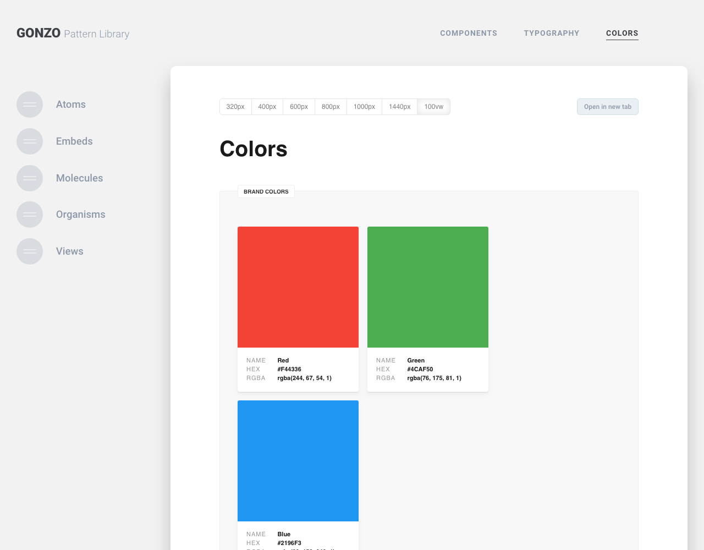
Task: Go to GONZO Pattern Library home
Action: (x=73, y=34)
